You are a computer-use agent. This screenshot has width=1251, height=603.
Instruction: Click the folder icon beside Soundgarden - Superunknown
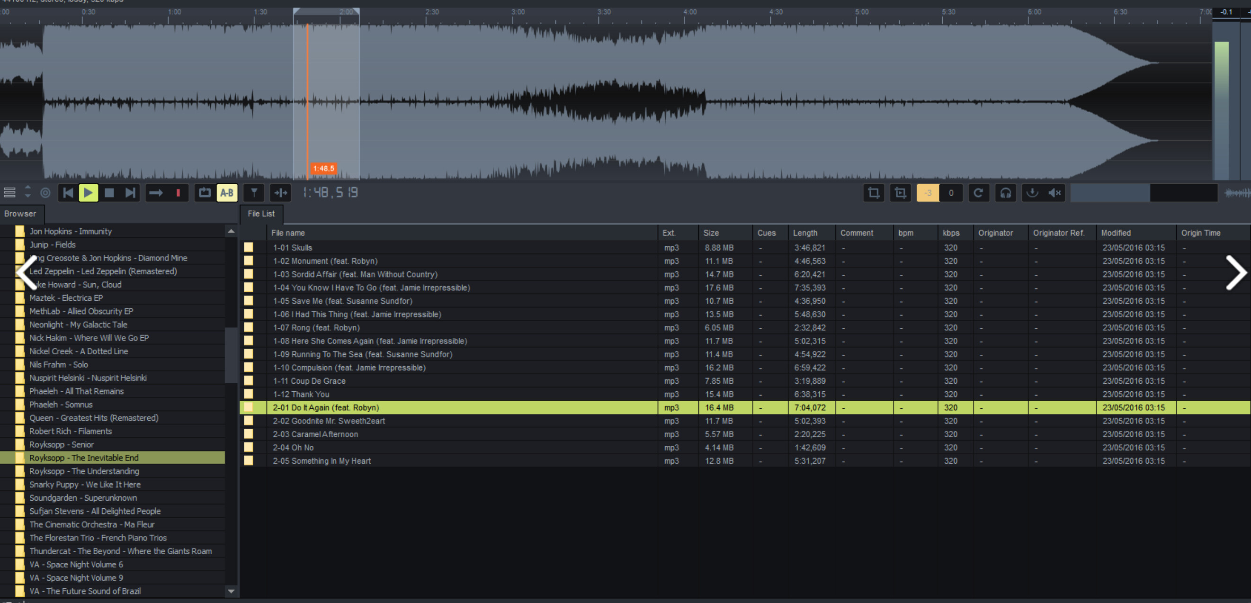tap(20, 497)
